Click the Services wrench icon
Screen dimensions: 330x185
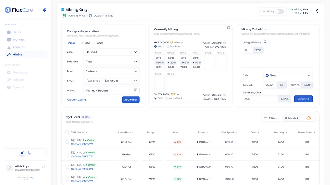pos(9,80)
